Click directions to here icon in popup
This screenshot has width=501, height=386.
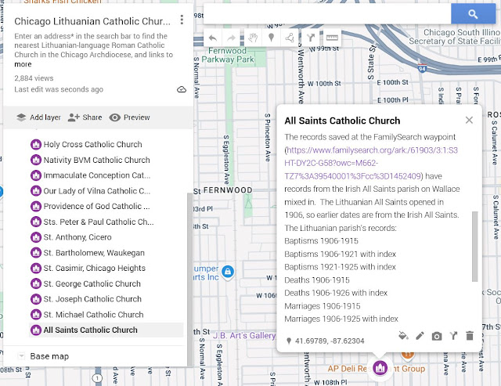coord(453,336)
